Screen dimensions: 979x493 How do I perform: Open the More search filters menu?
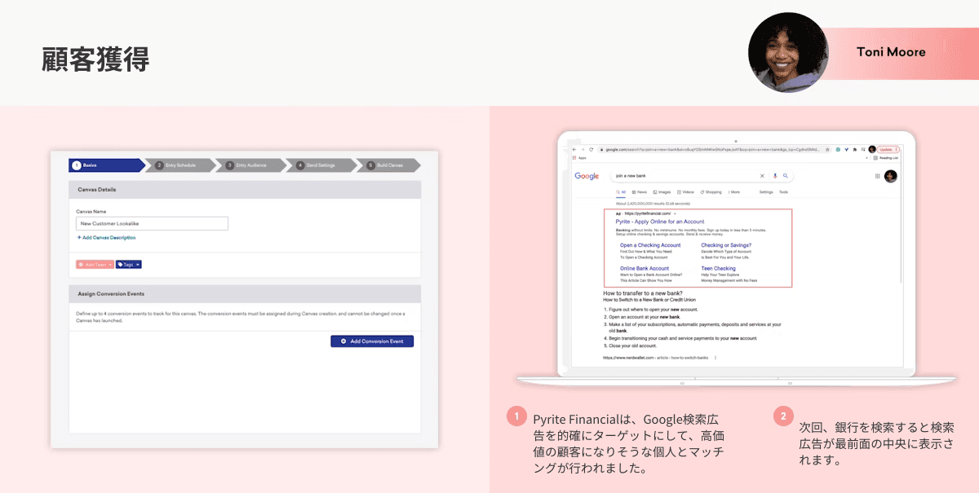coord(733,192)
